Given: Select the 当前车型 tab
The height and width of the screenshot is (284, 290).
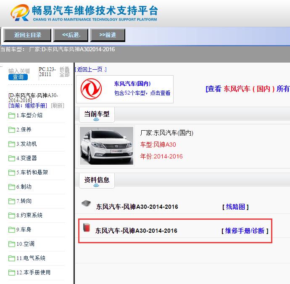Looking at the screenshot, I should [x=97, y=114].
